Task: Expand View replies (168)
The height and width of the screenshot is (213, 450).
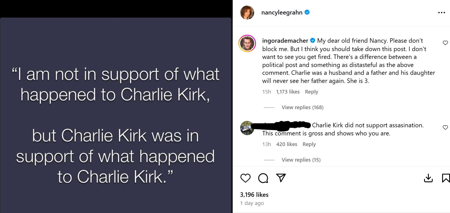Action: (x=302, y=107)
